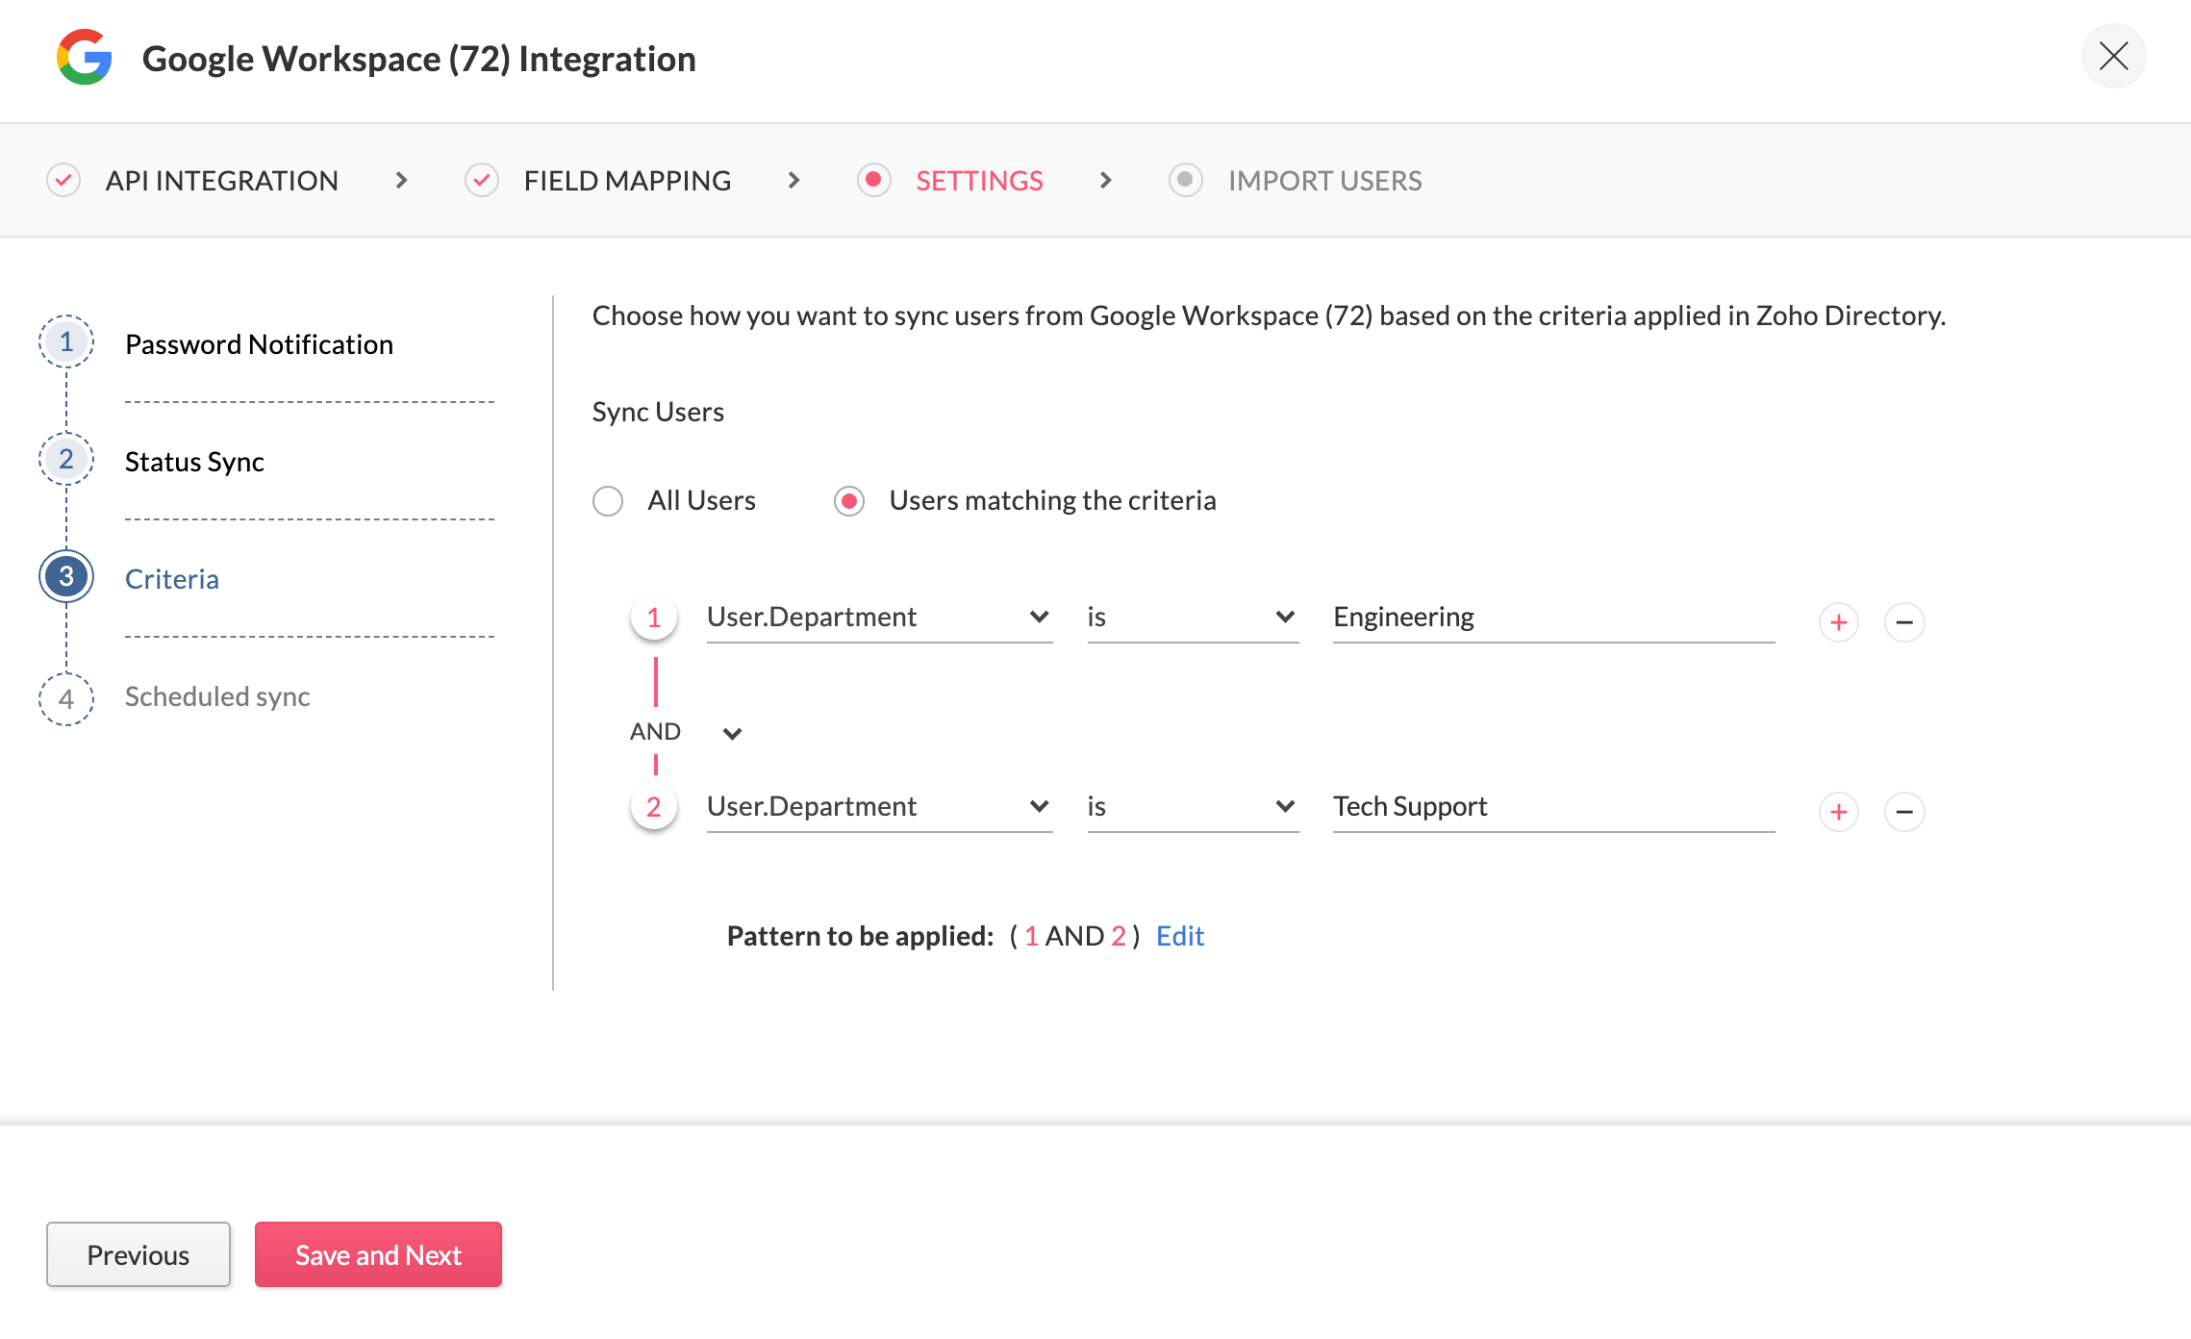Add a criterion after the Tech Support row
Image resolution: width=2191 pixels, height=1339 pixels.
[x=1838, y=812]
